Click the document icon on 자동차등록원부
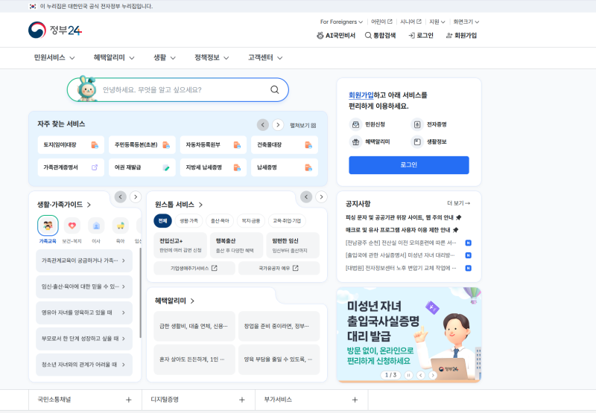Screen dimensions: 596x413 [x=237, y=144]
